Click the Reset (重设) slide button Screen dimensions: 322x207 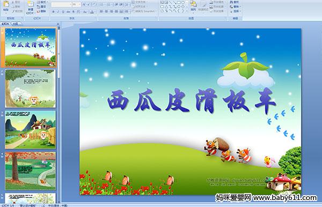click(41, 7)
